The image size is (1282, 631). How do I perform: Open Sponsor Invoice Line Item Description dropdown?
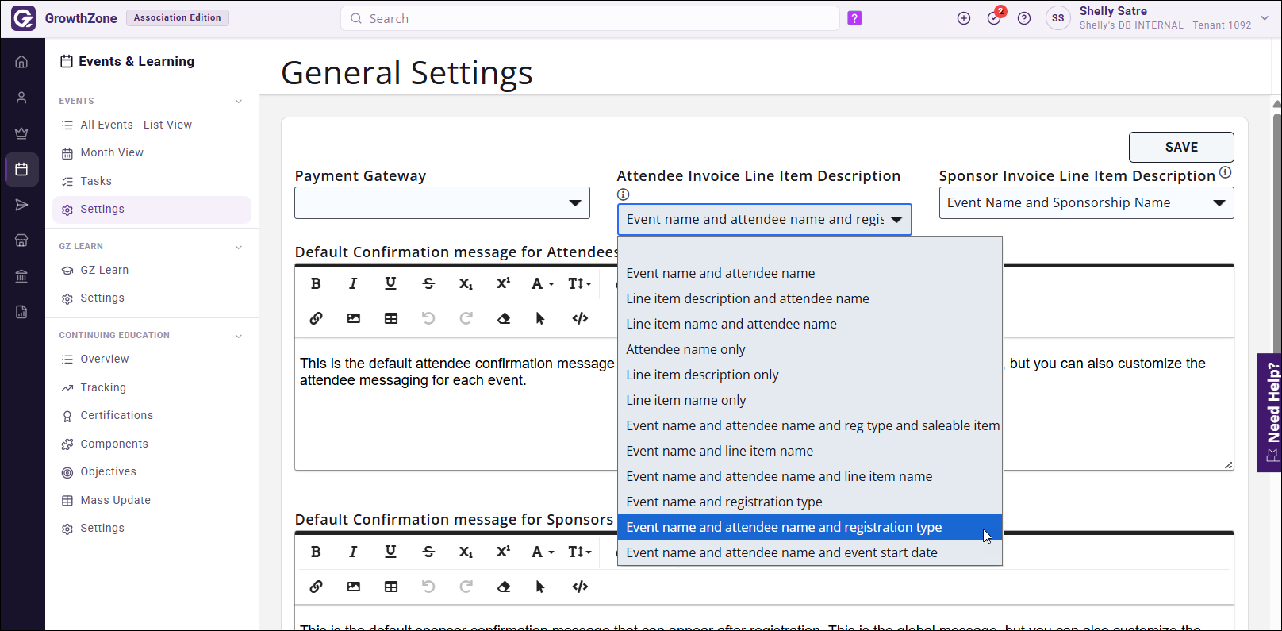pyautogui.click(x=1086, y=203)
